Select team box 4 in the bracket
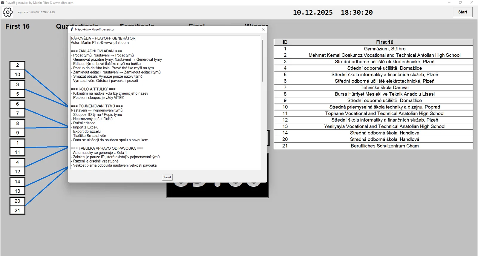Image resolution: width=478 pixels, height=256 pixels. click(x=17, y=163)
